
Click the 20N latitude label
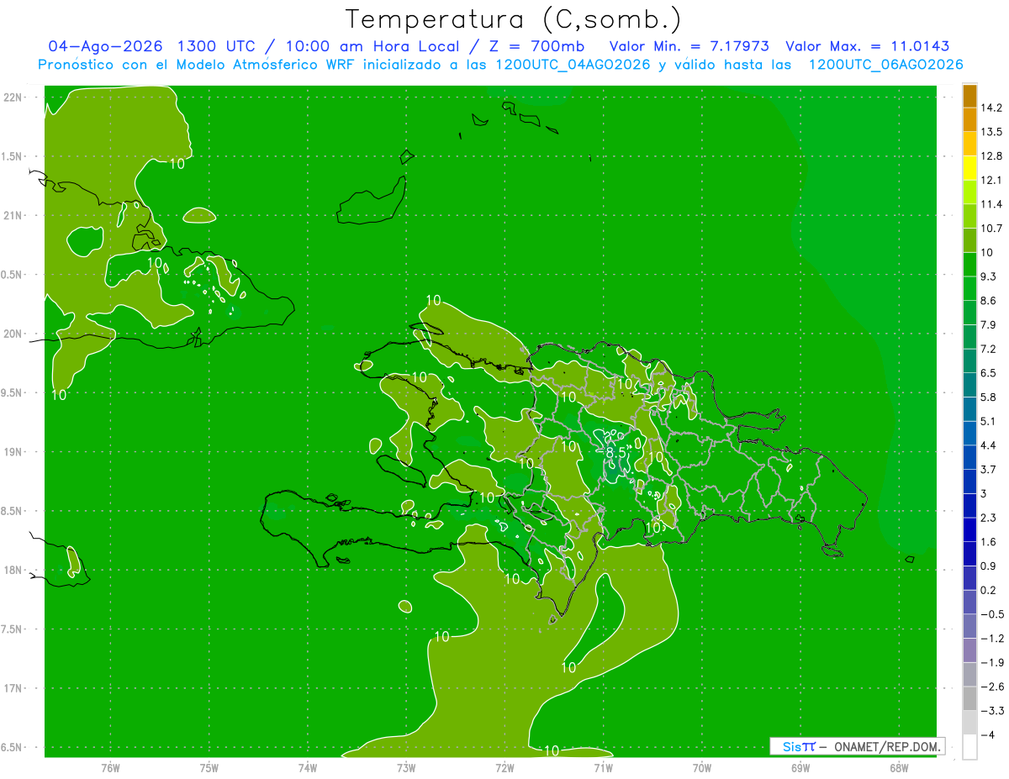pos(12,334)
